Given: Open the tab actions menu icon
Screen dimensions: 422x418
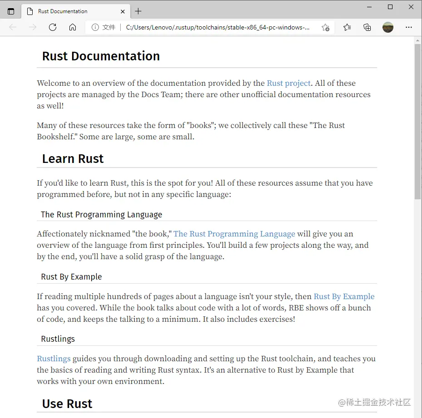Looking at the screenshot, I should (x=11, y=11).
